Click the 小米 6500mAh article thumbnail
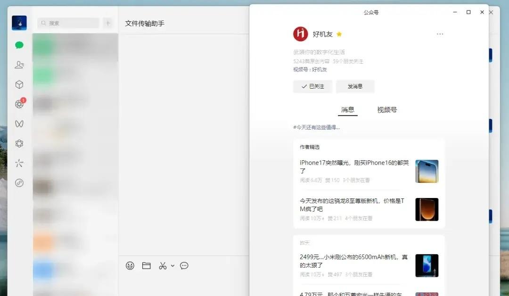Screen dimensions: 509x296 (427, 265)
